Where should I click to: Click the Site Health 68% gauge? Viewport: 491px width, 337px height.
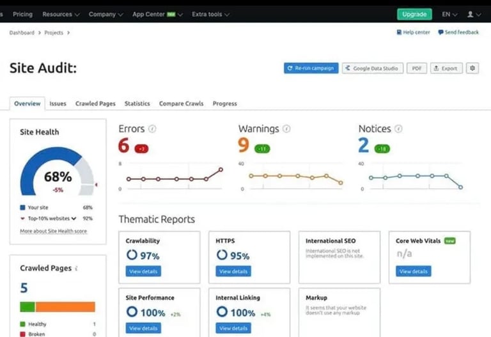coord(58,171)
